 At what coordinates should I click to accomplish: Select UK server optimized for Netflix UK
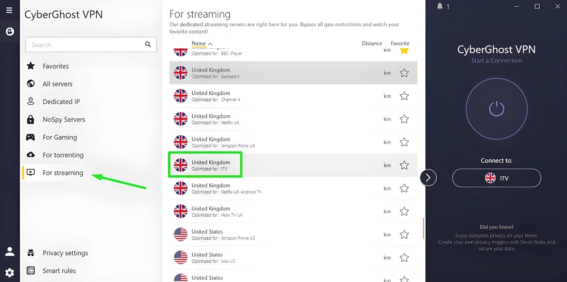293,119
